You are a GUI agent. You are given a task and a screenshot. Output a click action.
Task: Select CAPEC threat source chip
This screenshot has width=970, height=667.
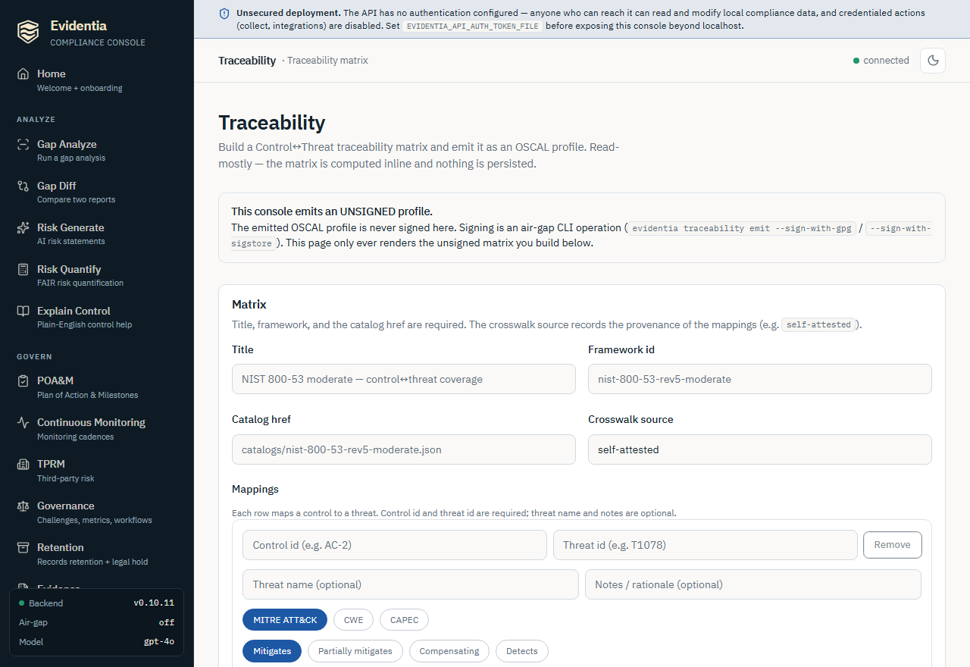404,620
